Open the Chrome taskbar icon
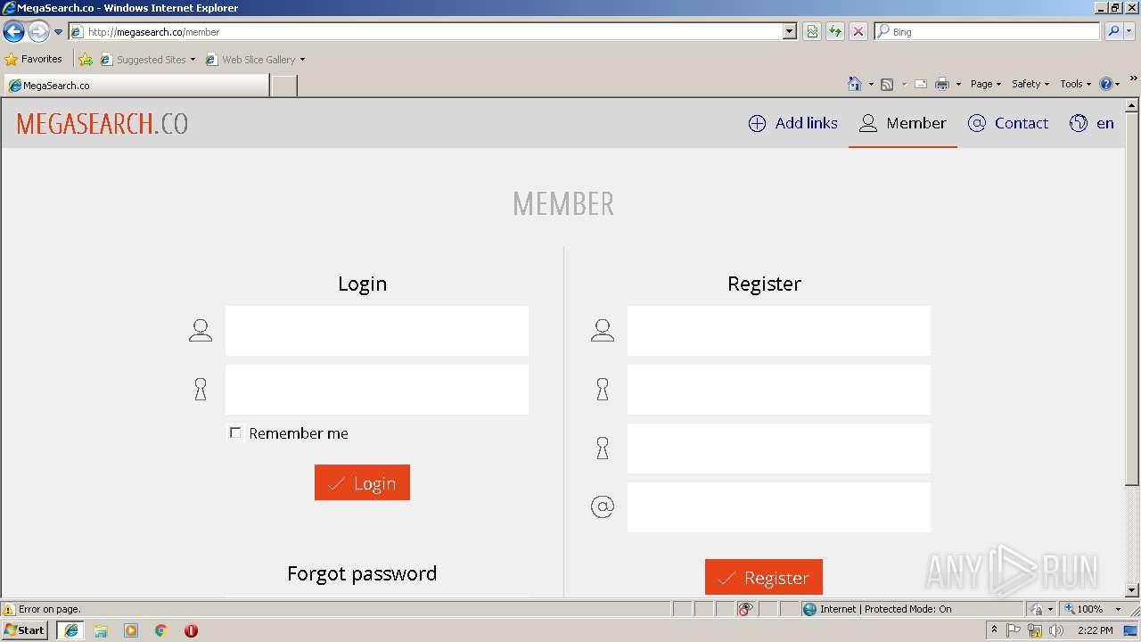This screenshot has width=1141, height=642. pyautogui.click(x=160, y=630)
